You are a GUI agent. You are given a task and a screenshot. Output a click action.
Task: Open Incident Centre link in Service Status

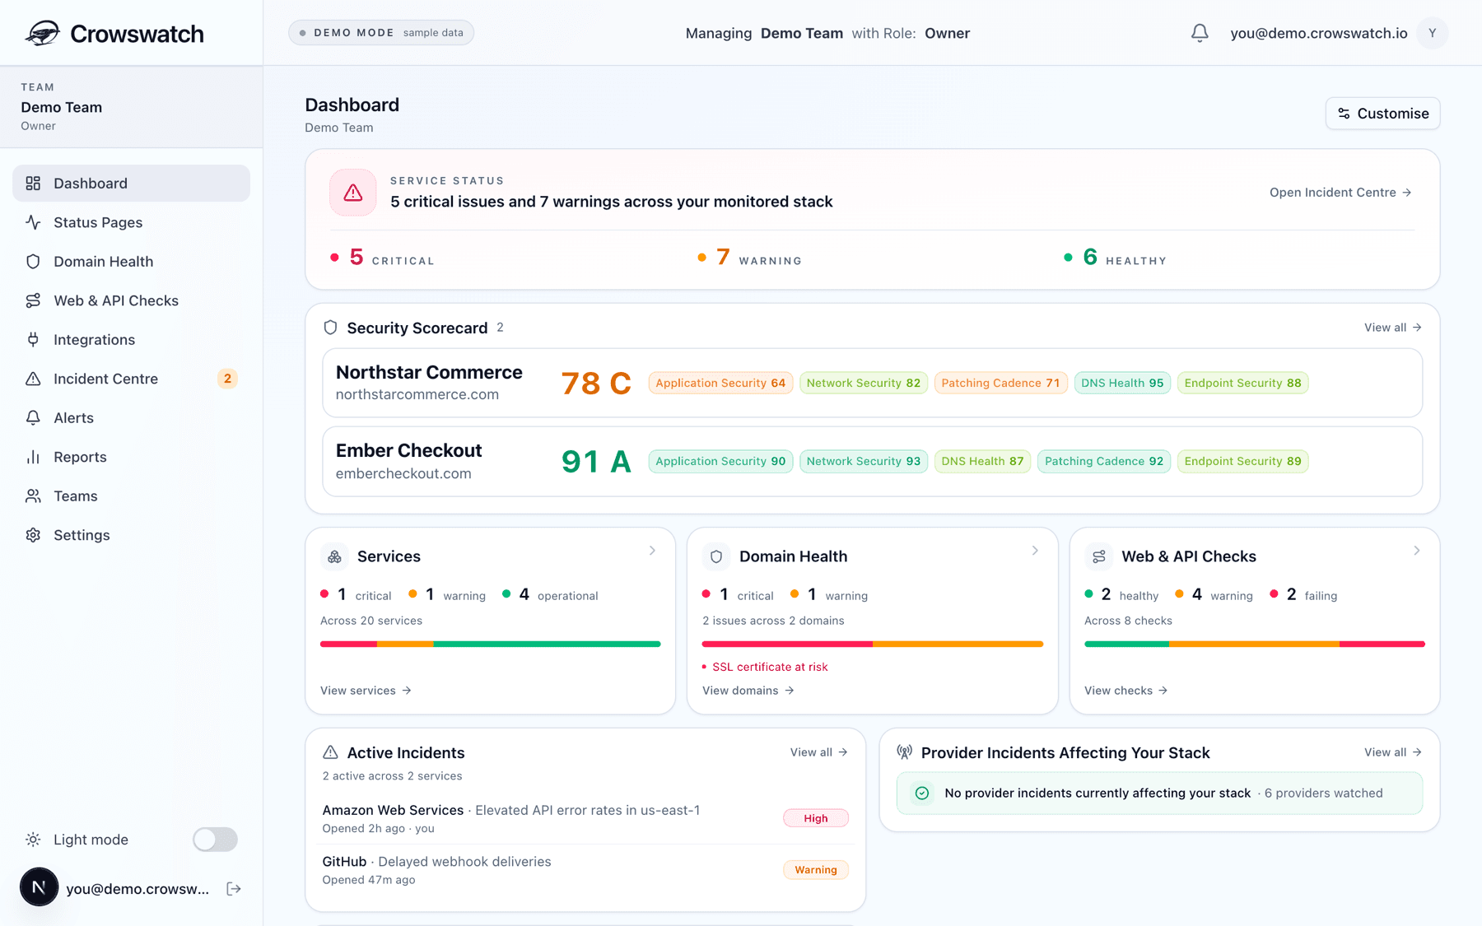1340,193
